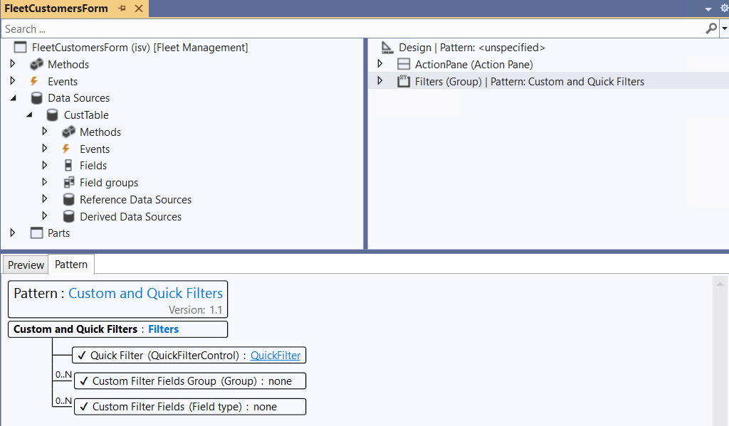Click the CustTable Methods gears icon

click(x=68, y=132)
